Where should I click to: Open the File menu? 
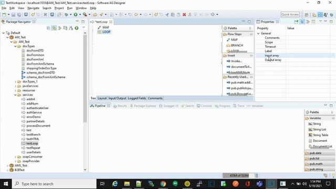click(4, 8)
